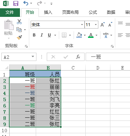Select all cells with corner triangle
This screenshot has width=130, height=136.
(6, 67)
